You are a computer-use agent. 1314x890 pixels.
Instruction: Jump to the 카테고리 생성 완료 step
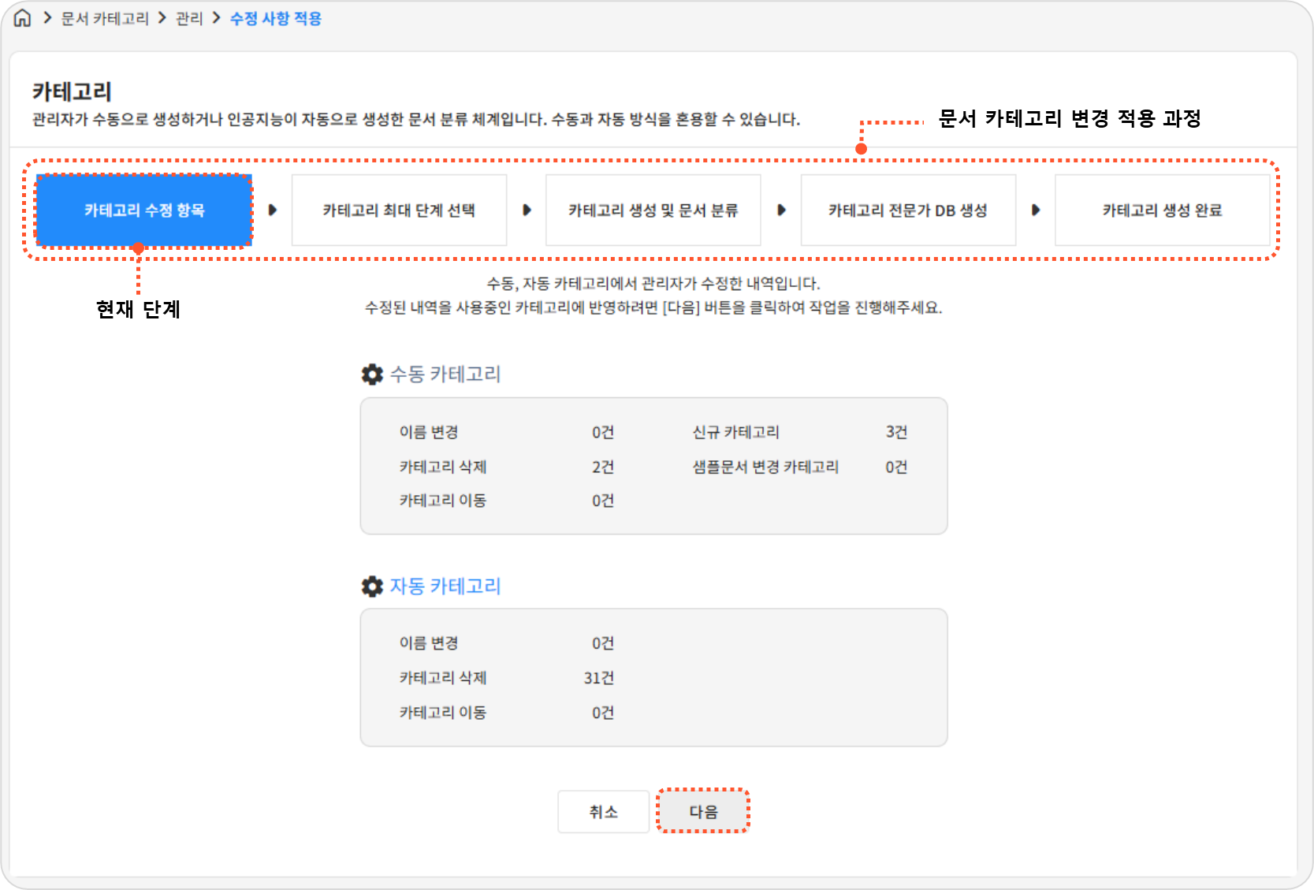(1162, 210)
